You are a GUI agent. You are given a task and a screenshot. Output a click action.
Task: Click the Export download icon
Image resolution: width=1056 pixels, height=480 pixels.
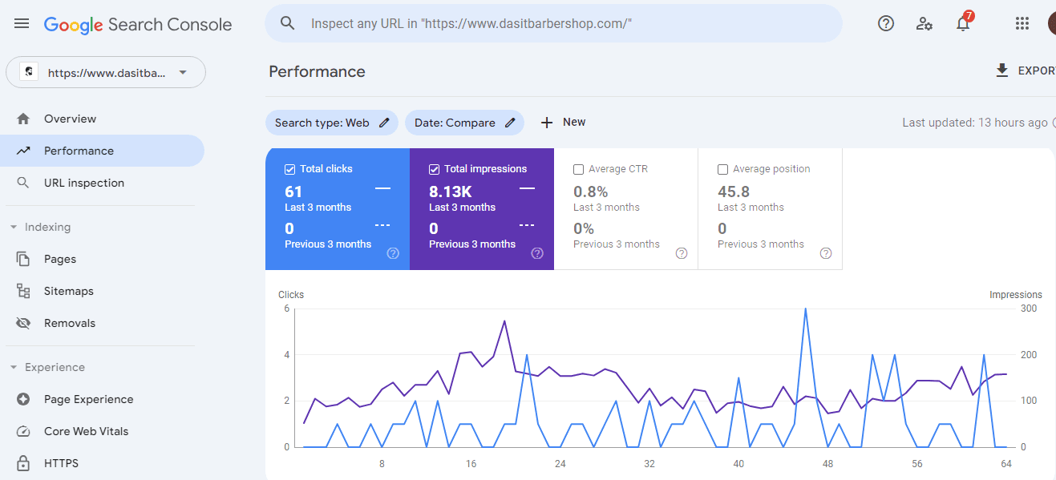pyautogui.click(x=1001, y=71)
